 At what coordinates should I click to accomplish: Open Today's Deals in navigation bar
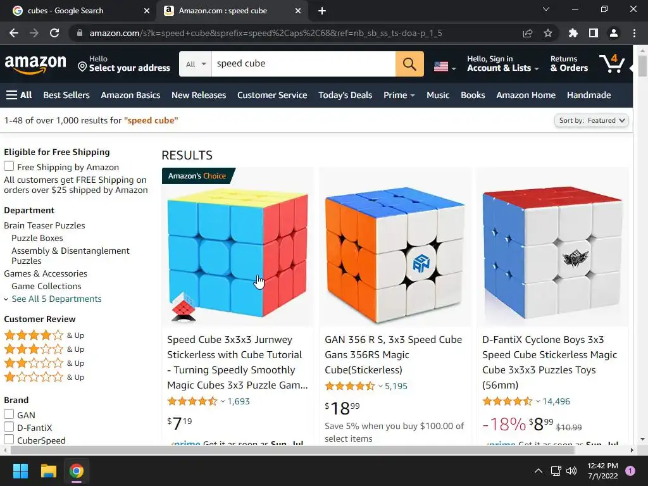345,95
